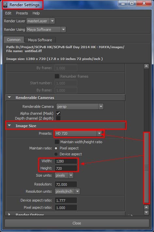Select the Pixel aspect radio button
The width and height of the screenshot is (154, 232).
pos(56,148)
